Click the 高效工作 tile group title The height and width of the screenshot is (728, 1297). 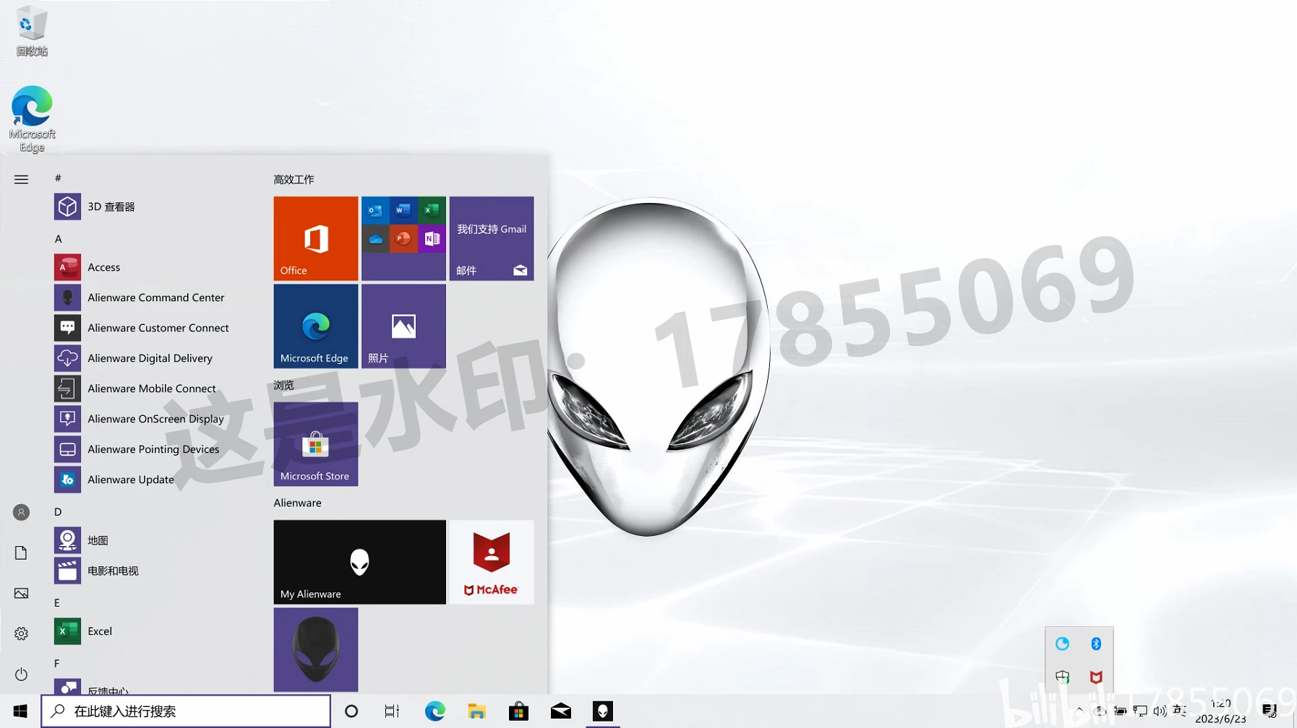pos(294,179)
